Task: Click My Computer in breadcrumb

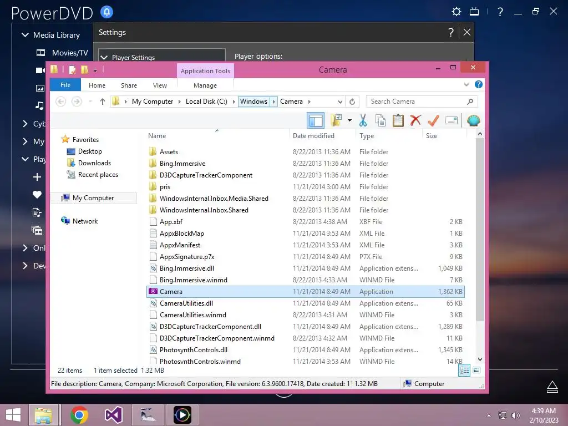Action: coord(153,102)
